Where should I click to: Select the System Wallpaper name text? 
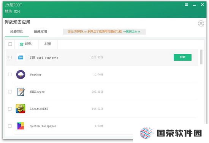click(x=43, y=126)
